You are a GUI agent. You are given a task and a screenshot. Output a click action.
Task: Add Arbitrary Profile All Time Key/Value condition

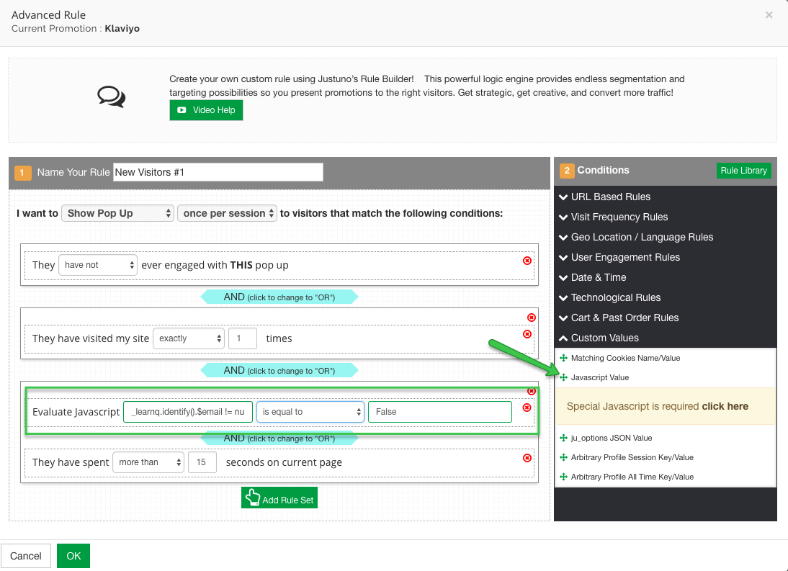[632, 477]
